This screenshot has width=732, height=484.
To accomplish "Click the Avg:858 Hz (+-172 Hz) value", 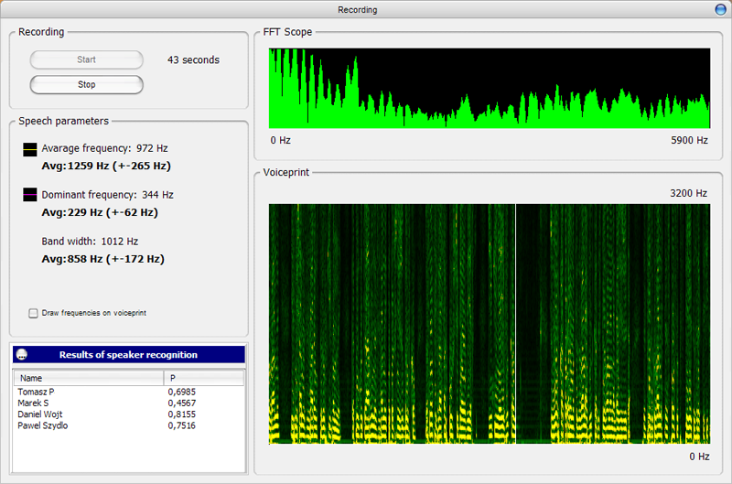I will [x=103, y=259].
